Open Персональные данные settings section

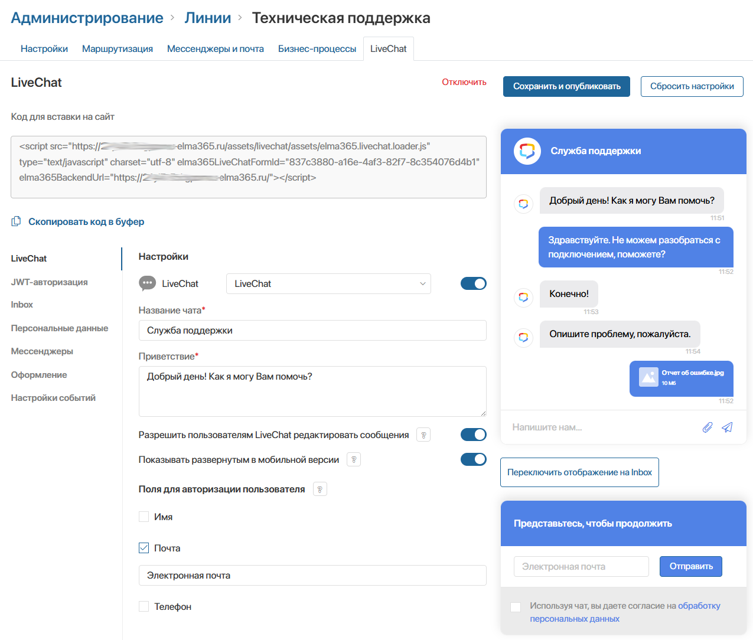tap(60, 328)
